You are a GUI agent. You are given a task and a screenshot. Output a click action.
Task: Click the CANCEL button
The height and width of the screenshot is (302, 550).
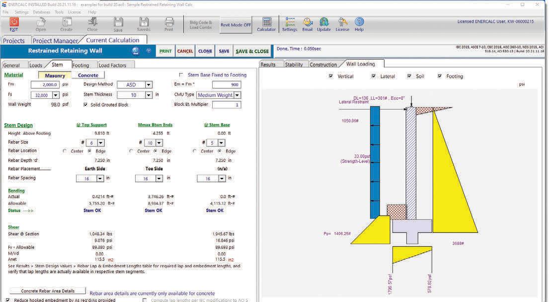point(185,51)
